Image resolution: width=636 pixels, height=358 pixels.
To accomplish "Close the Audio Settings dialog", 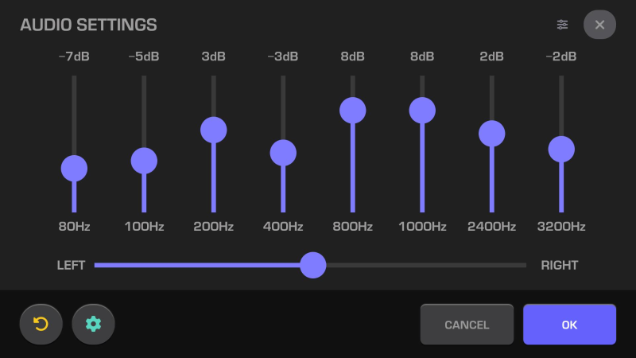I will [599, 25].
